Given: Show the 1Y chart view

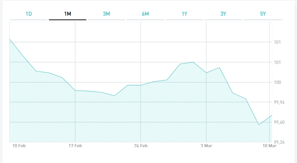Looking at the screenshot, I should pyautogui.click(x=184, y=14).
